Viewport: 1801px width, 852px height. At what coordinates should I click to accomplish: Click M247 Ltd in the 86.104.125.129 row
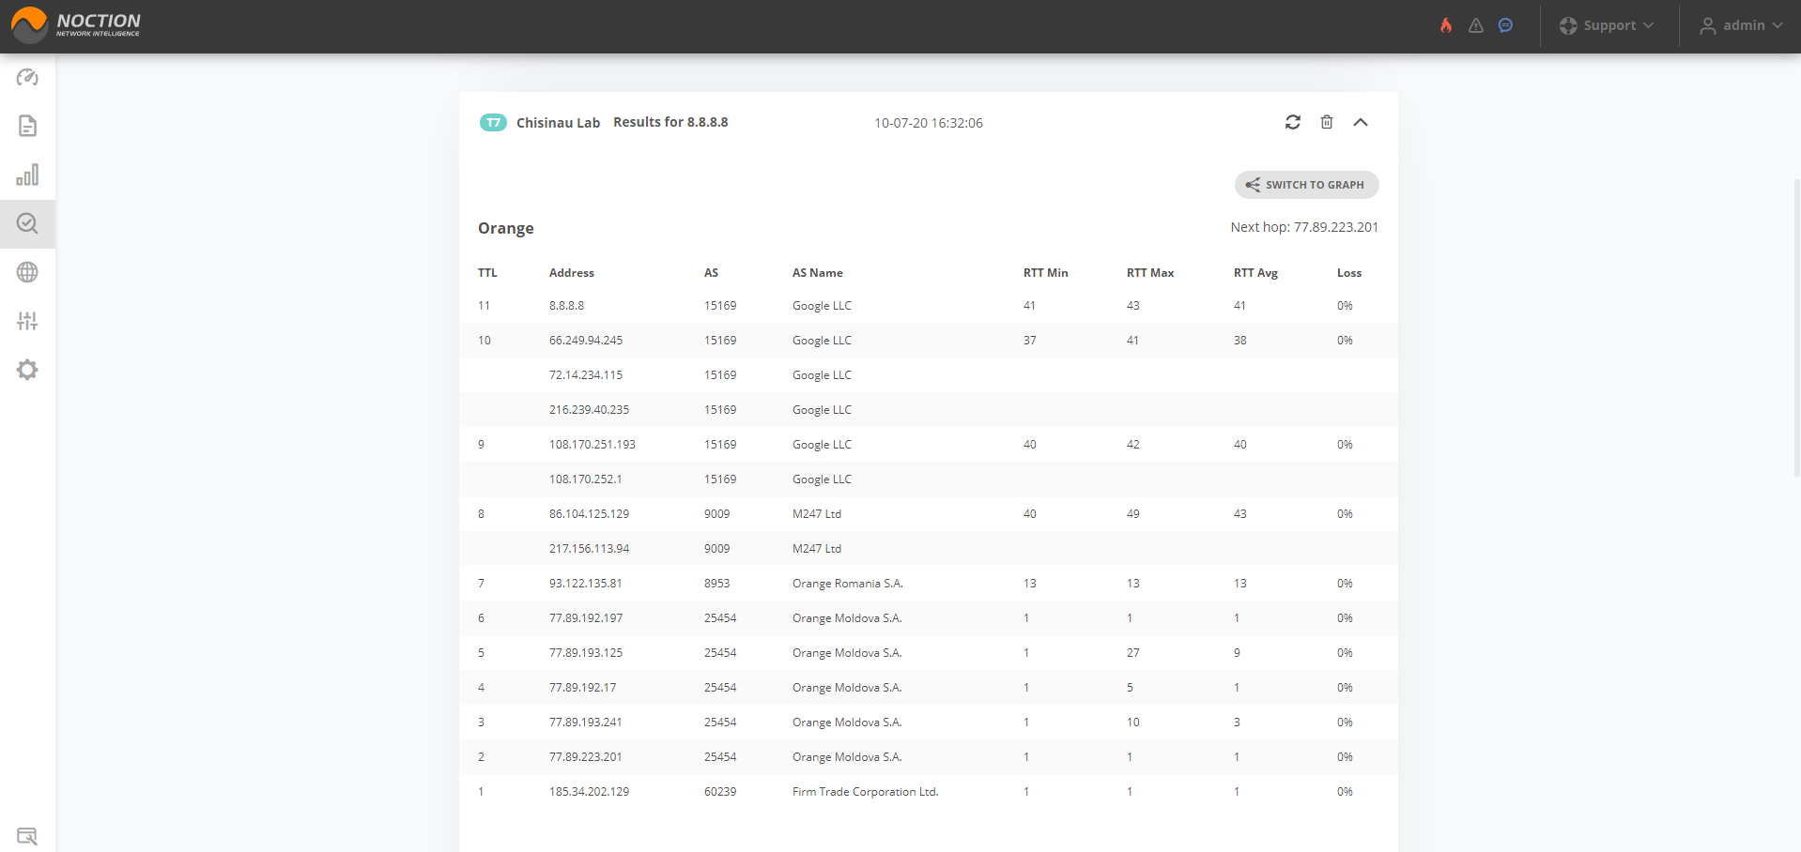coord(817,514)
